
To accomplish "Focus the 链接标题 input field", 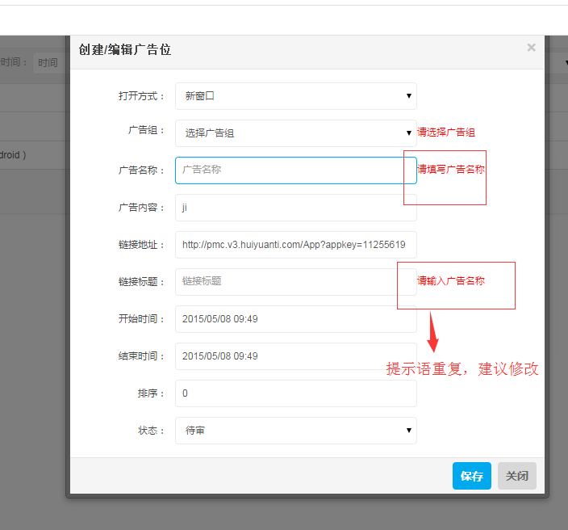I will coord(295,282).
